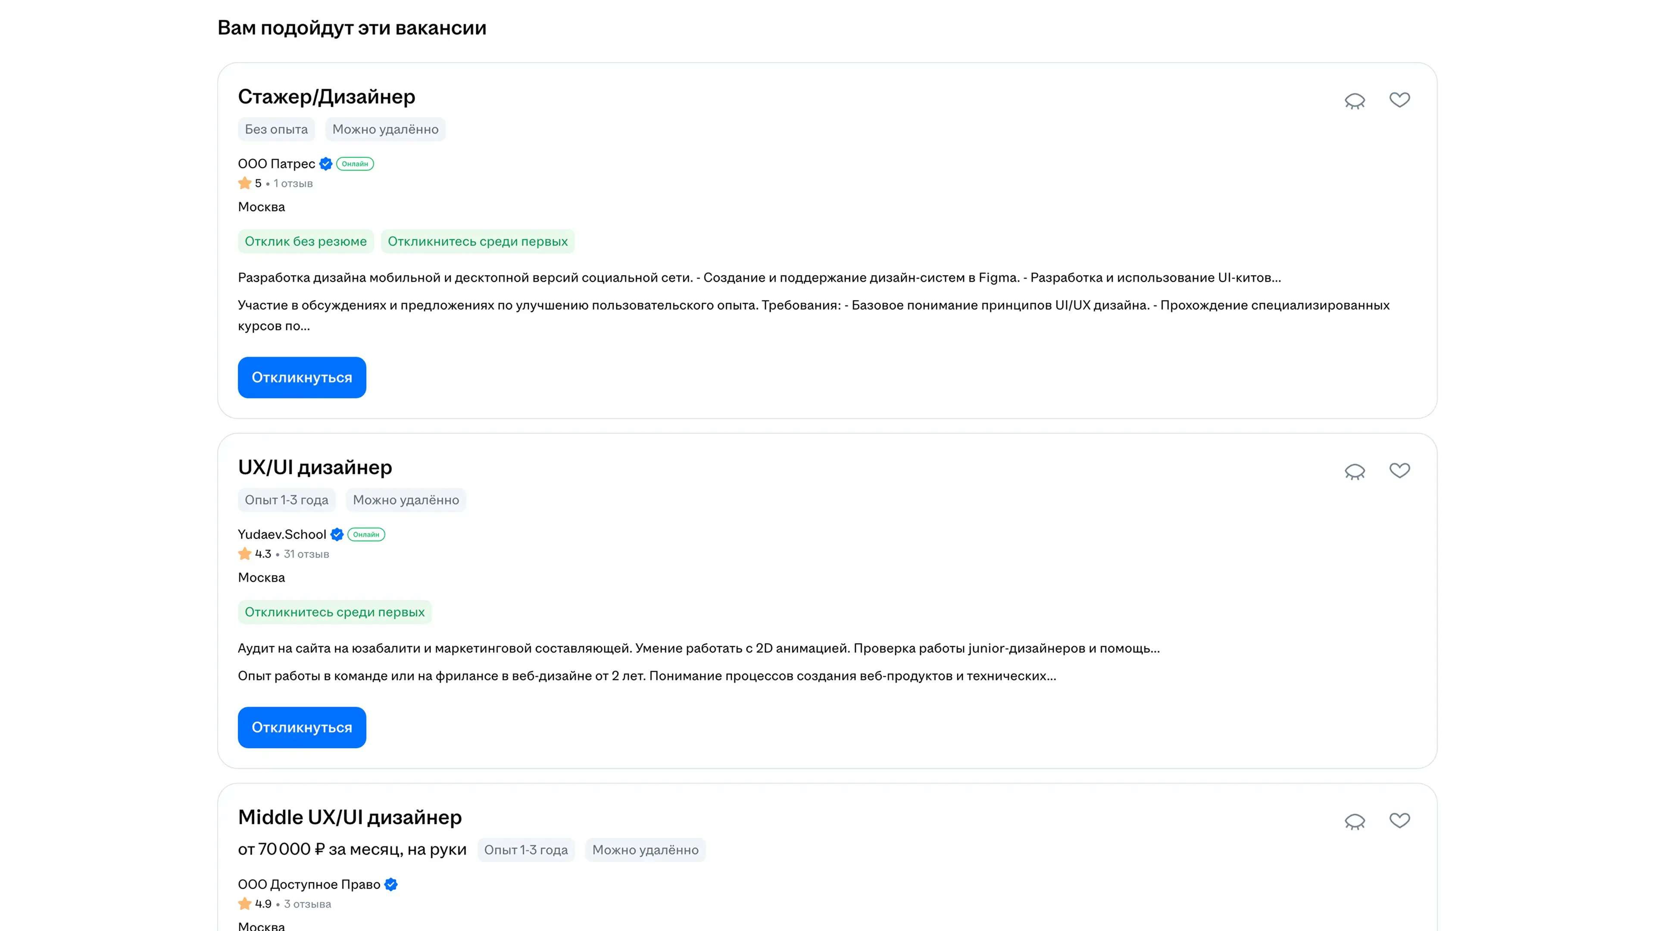This screenshot has height=931, width=1655.
Task: Hide the UX/UI дизайнер vacancy
Action: point(1354,472)
